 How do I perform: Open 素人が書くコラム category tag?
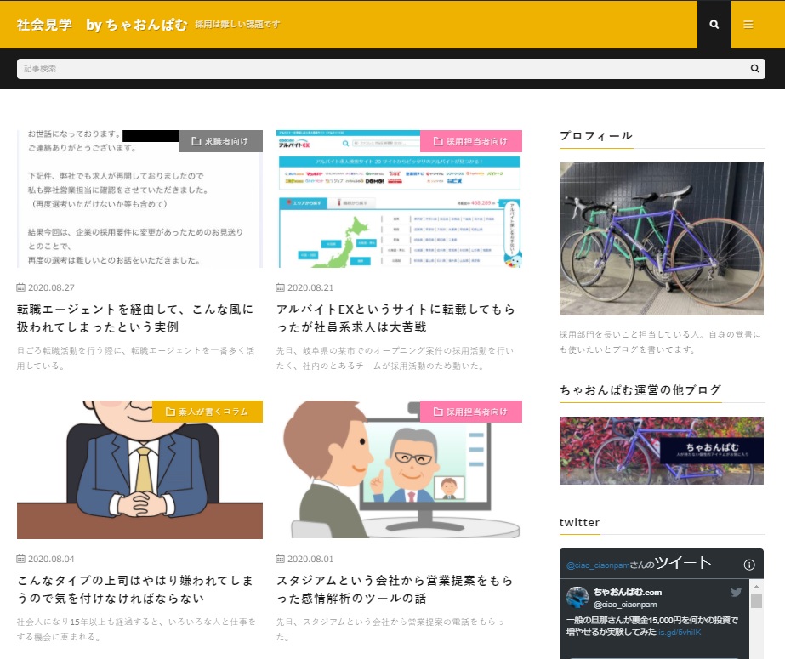208,412
